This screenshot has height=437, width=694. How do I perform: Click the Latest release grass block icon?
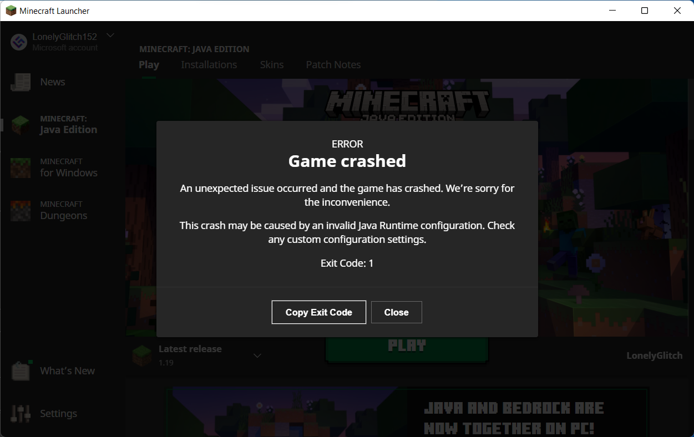coord(142,355)
